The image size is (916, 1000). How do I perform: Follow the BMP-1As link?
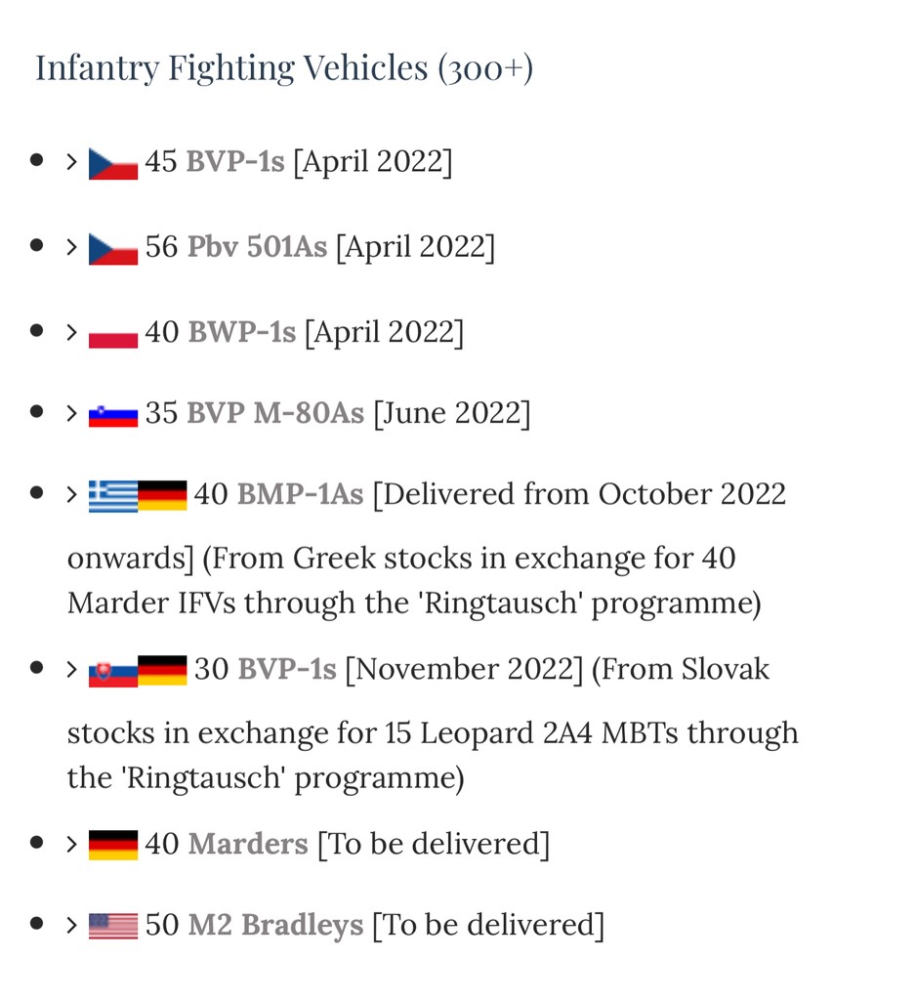click(x=300, y=494)
